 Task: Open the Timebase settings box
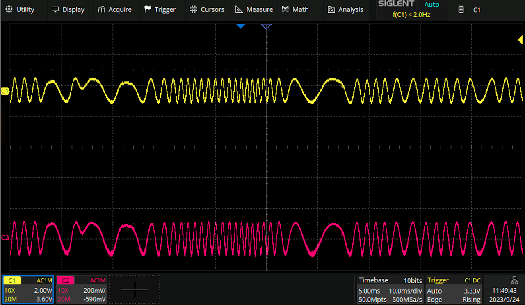coord(390,289)
